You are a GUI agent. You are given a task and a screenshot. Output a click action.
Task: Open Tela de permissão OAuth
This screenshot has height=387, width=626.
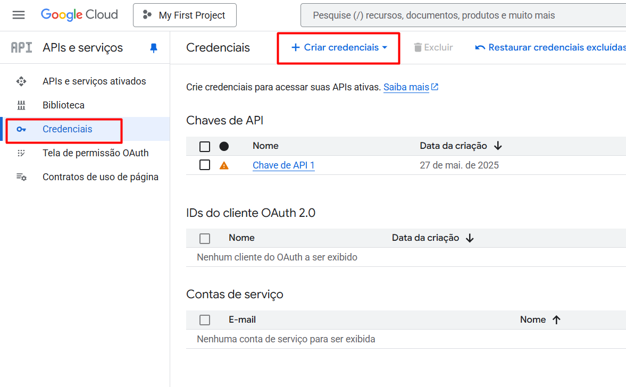point(95,153)
